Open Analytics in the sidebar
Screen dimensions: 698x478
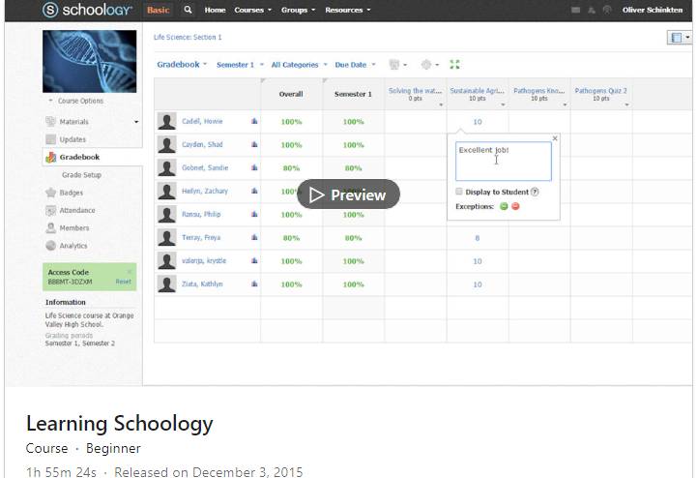tap(73, 246)
